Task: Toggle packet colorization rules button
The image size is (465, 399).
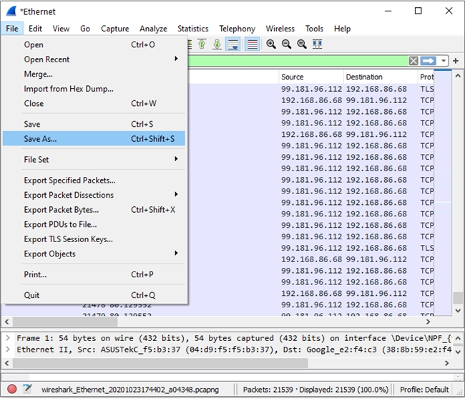Action: pyautogui.click(x=252, y=44)
